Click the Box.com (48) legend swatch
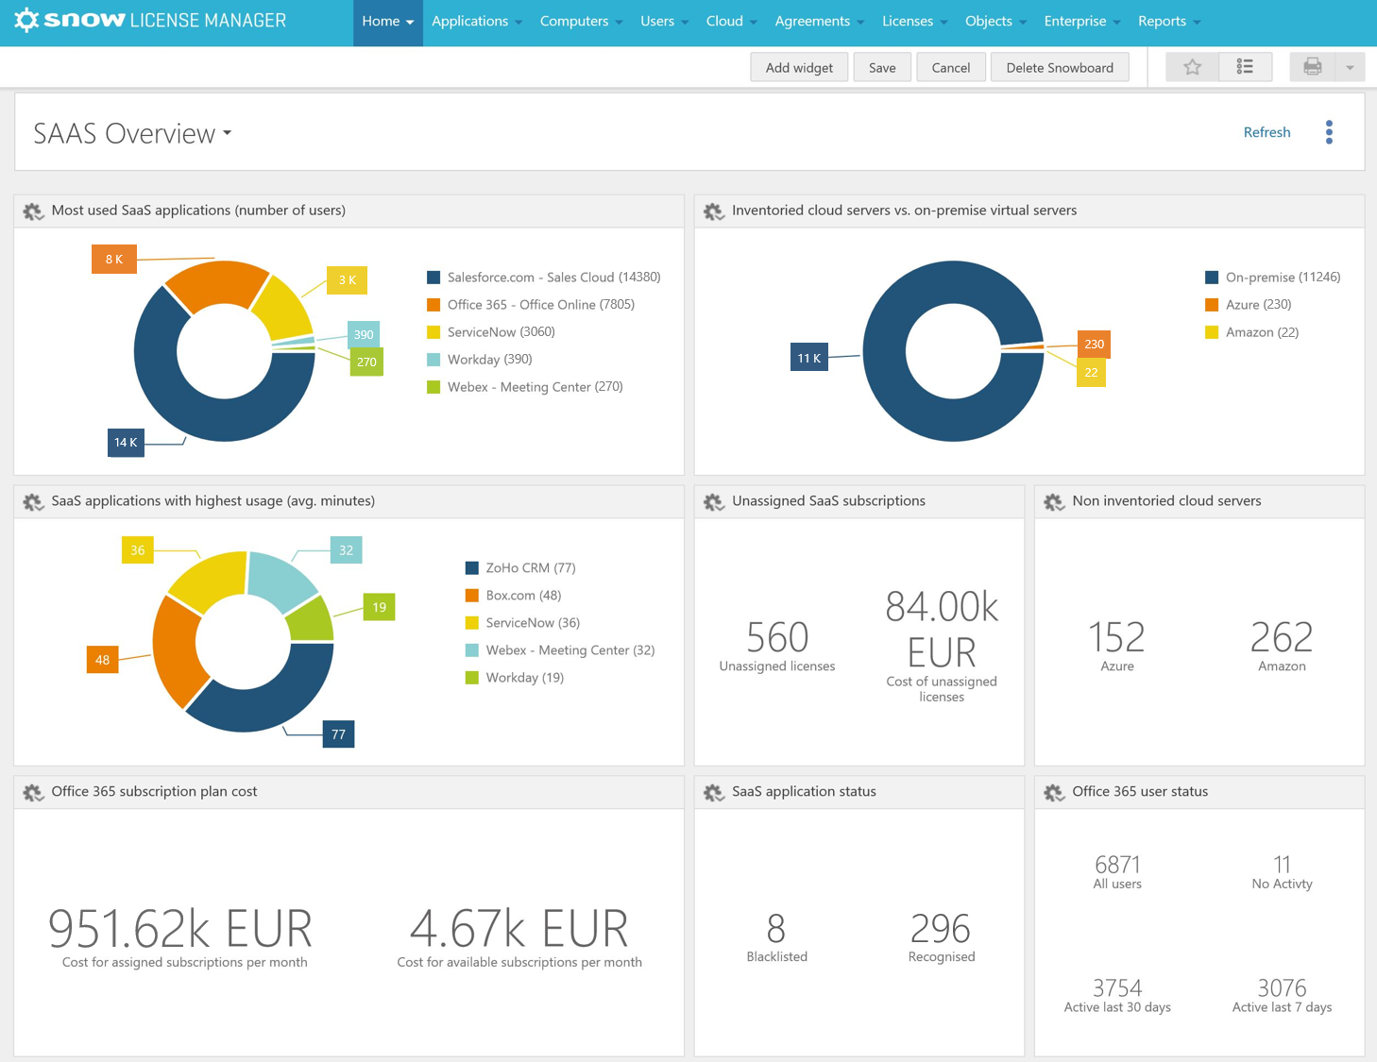The height and width of the screenshot is (1062, 1377). [472, 596]
